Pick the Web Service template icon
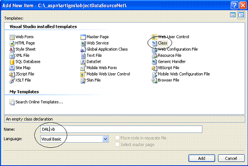The width and height of the screenshot is (248, 166). click(x=83, y=43)
